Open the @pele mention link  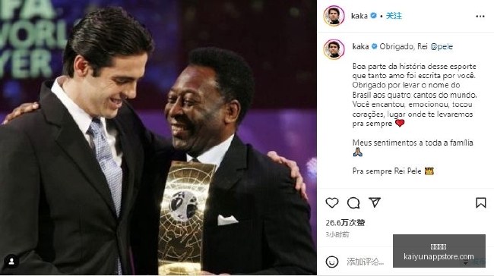[442, 46]
